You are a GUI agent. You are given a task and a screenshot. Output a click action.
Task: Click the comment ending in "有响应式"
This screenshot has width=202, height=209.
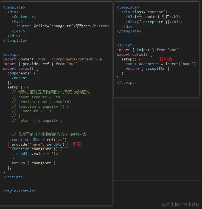pyautogui.click(x=49, y=134)
